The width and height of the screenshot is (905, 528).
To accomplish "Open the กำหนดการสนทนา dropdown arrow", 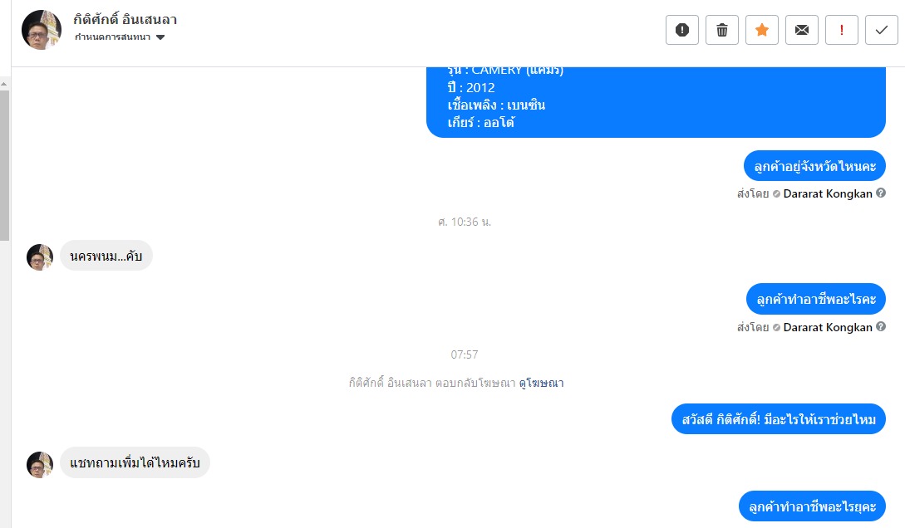I will click(160, 37).
